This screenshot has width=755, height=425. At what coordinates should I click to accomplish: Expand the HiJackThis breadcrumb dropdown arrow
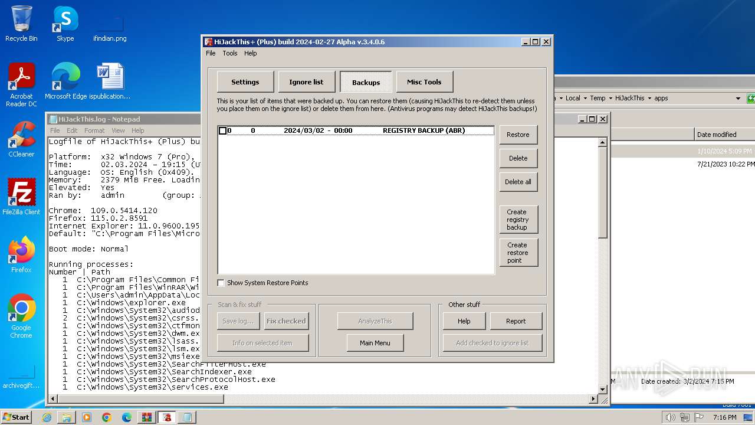point(649,98)
